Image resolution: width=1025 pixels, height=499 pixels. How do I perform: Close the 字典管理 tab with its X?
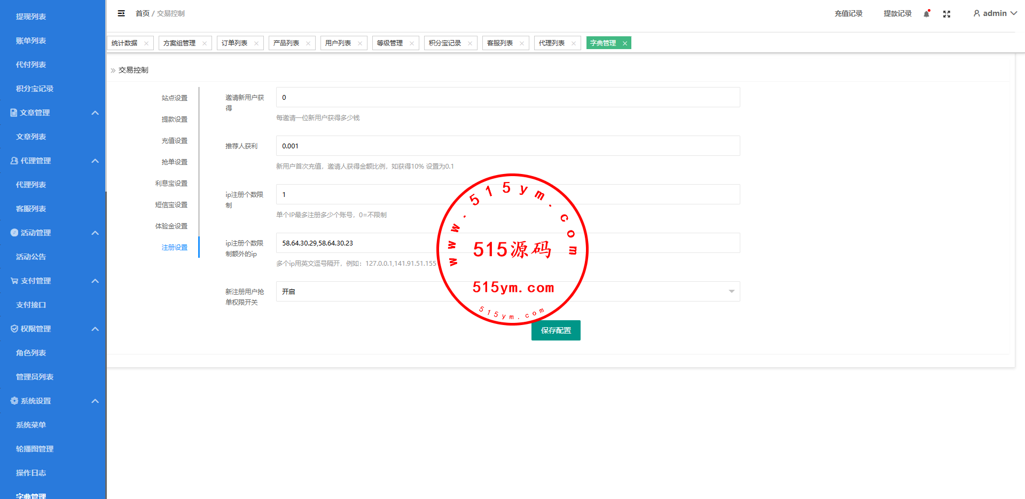pos(624,44)
